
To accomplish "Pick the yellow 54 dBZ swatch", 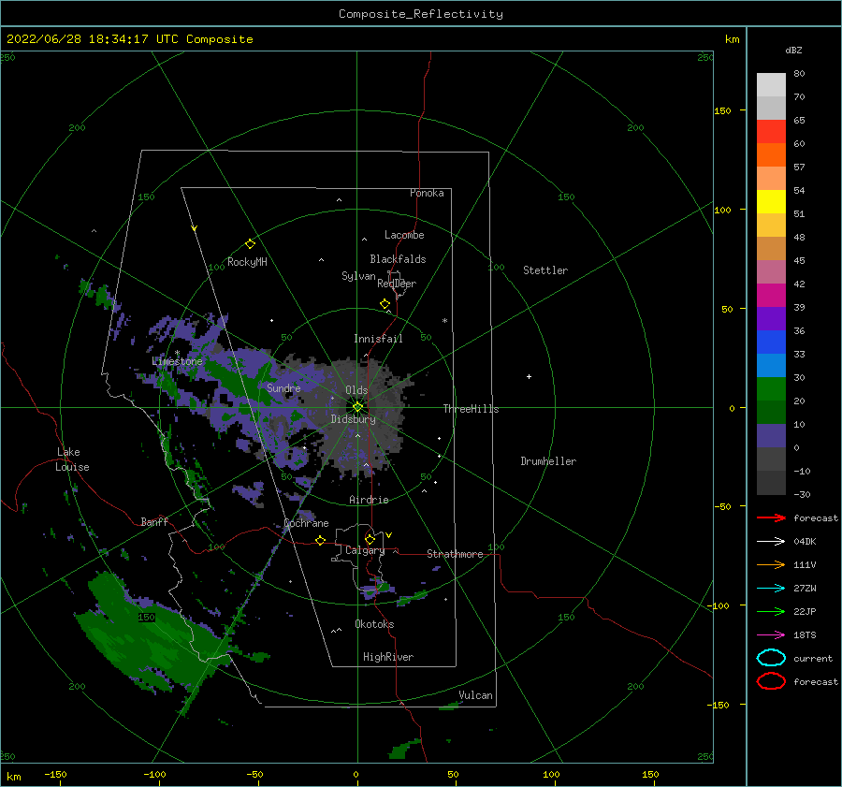I will 771,202.
